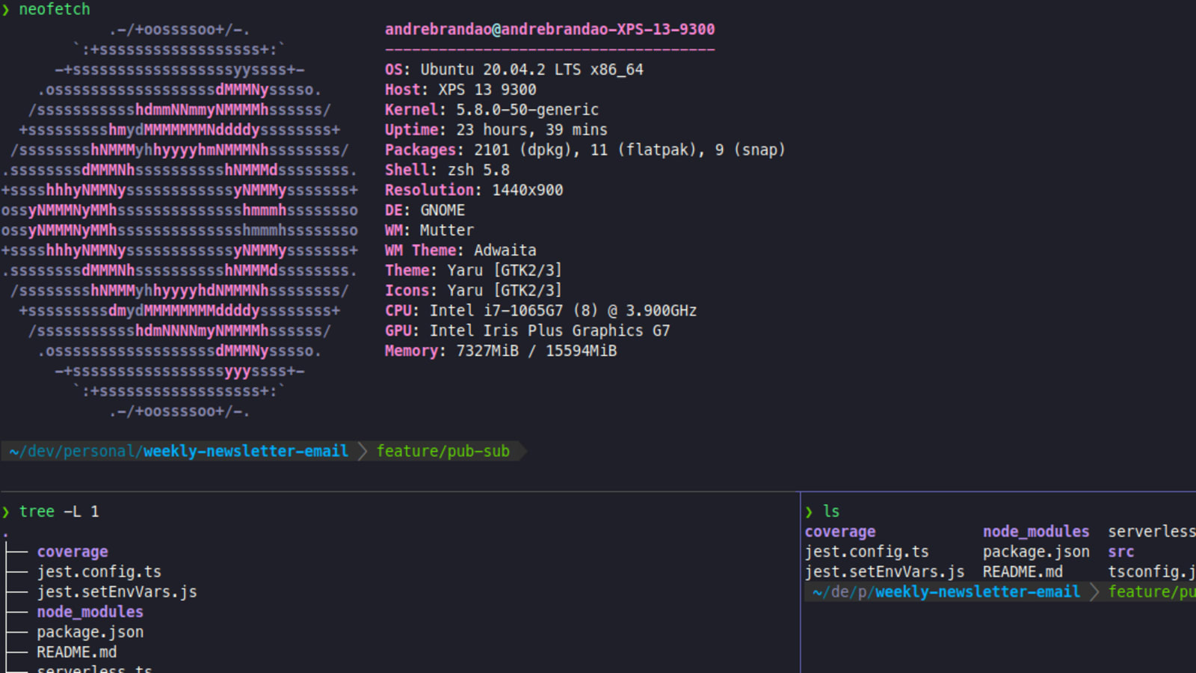
Task: Click weekly-newsletter-email path in right pane prompt
Action: [978, 592]
